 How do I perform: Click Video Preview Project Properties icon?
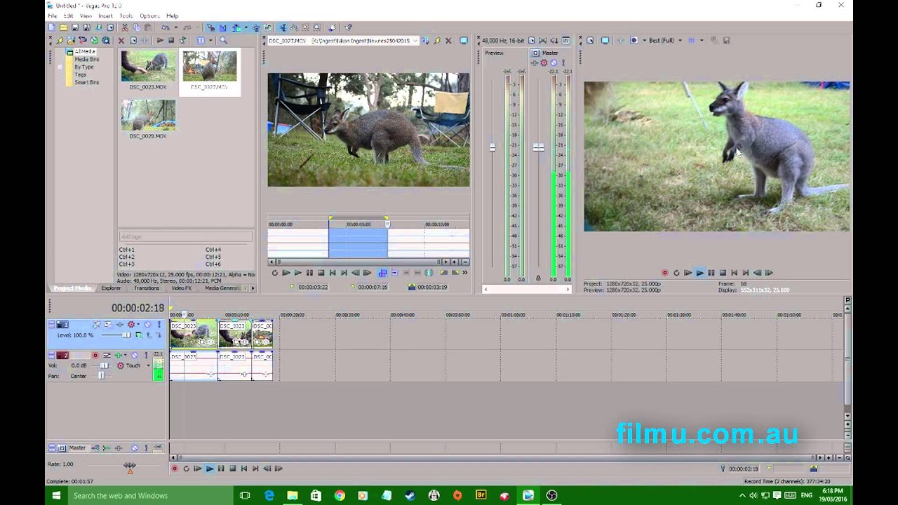click(590, 40)
